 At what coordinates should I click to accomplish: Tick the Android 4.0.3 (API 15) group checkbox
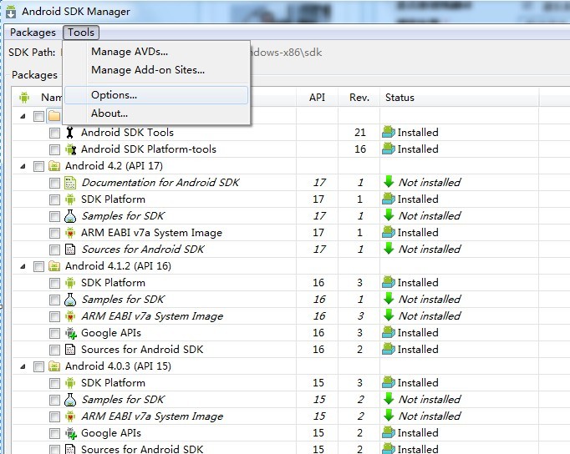tap(38, 366)
